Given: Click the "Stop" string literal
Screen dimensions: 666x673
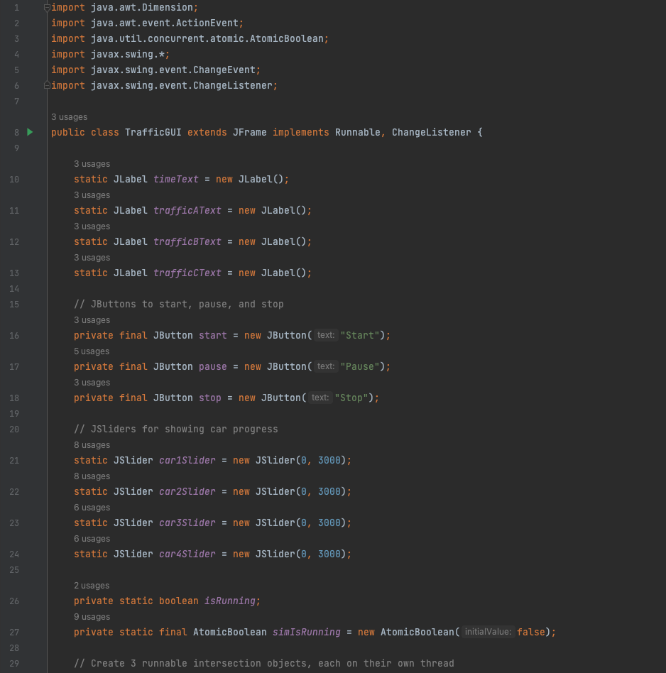Looking at the screenshot, I should click(x=351, y=398).
